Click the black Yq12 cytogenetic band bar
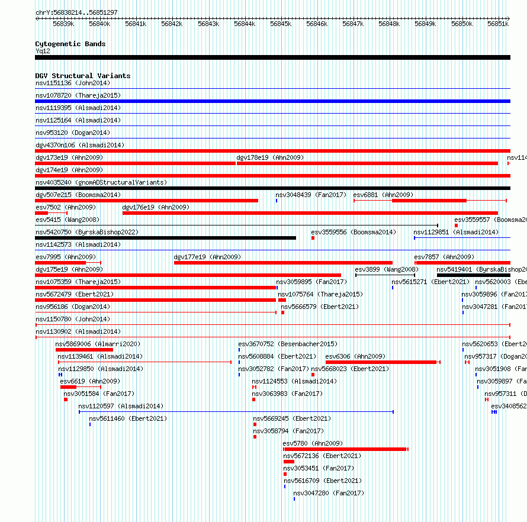The width and height of the screenshot is (527, 522). 272,57
